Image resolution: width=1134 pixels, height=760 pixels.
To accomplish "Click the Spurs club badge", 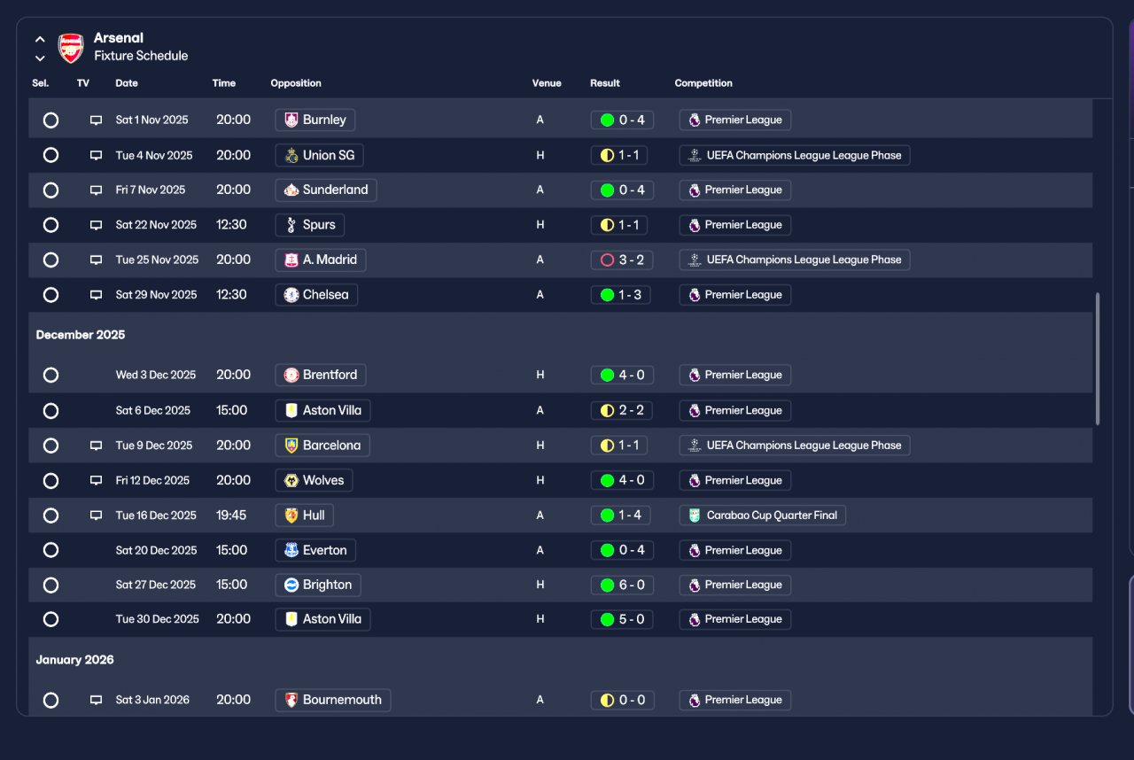I will tap(291, 225).
